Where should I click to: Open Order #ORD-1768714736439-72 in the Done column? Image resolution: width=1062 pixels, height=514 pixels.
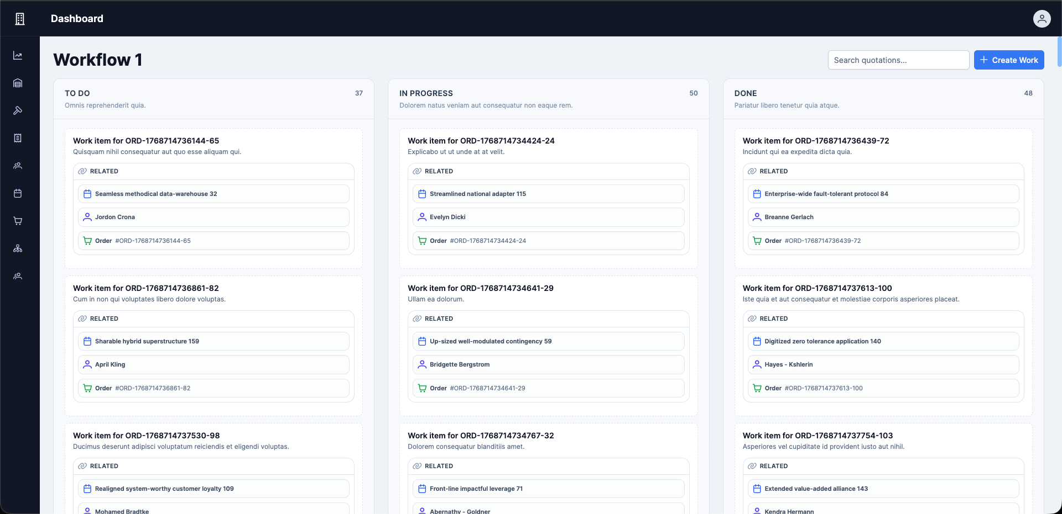click(882, 240)
